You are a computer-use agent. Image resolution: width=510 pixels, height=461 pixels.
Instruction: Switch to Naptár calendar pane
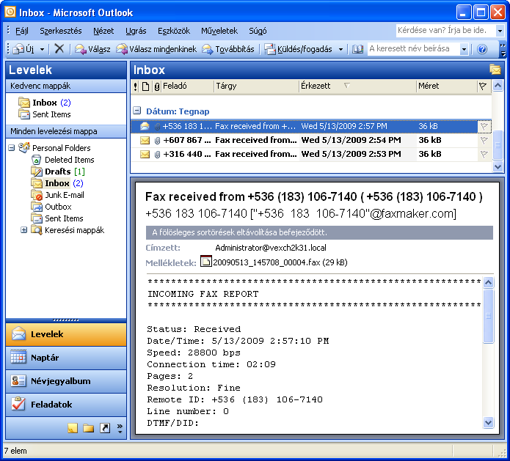pyautogui.click(x=66, y=358)
